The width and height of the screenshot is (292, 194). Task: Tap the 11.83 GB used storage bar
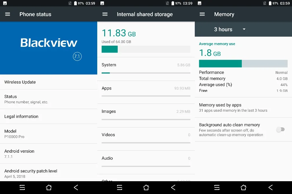pyautogui.click(x=146, y=49)
